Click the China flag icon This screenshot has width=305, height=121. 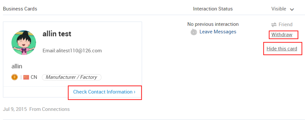(x=26, y=77)
